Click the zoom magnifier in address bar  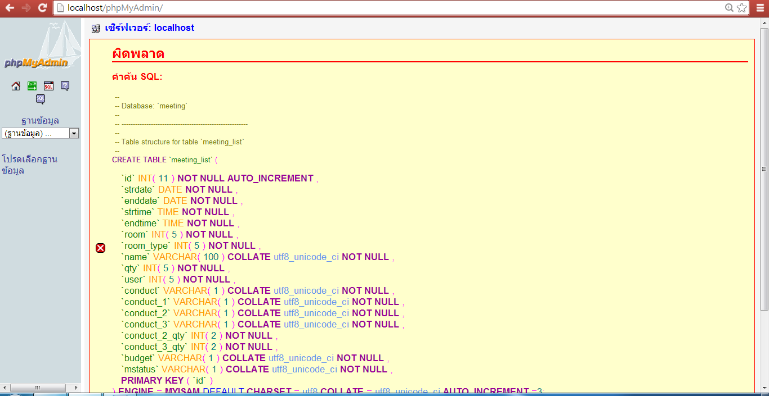tap(730, 8)
